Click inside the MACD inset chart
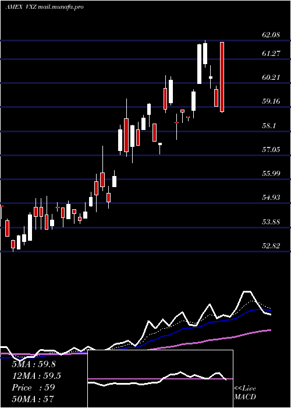This screenshot has height=408, width=291. pos(160,379)
